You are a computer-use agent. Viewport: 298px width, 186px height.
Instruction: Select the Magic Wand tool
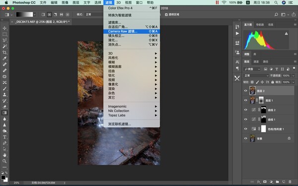(4, 46)
